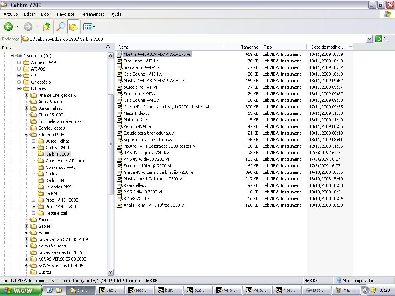Viewport: 395px width, 296px height.
Task: Click the address field showing D:\Labview path
Action: click(x=194, y=39)
